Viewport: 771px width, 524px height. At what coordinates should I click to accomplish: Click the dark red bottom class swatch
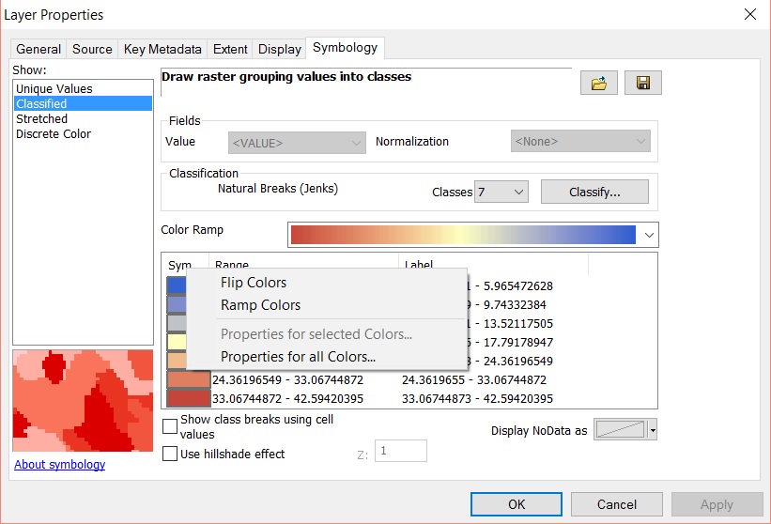tap(188, 398)
